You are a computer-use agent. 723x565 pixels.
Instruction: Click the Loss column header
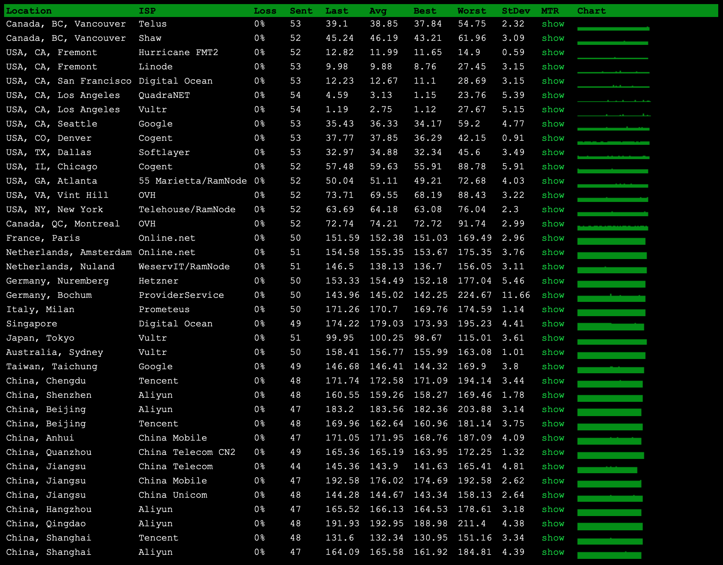tap(265, 11)
